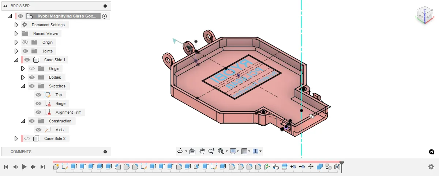The height and width of the screenshot is (176, 439).
Task: Select the Orbit tool in navigation bar
Action: (x=180, y=151)
